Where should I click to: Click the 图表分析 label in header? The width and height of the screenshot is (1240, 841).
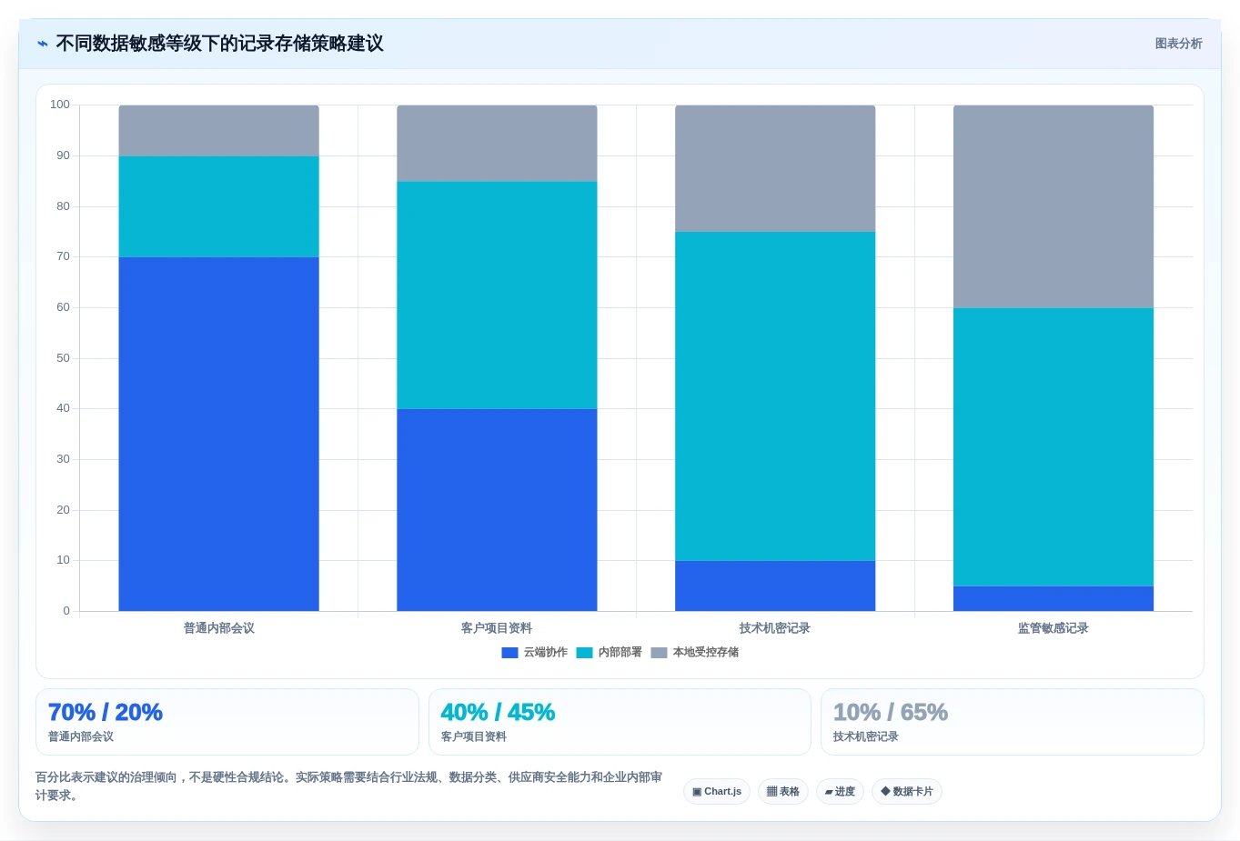coord(1178,44)
